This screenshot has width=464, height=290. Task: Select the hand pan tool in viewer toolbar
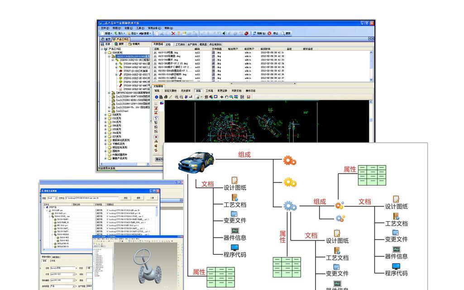tap(227, 97)
